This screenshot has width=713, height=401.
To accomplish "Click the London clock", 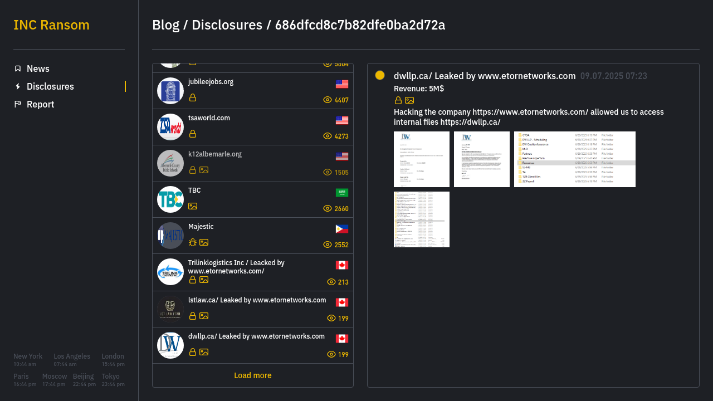I will coord(113,360).
